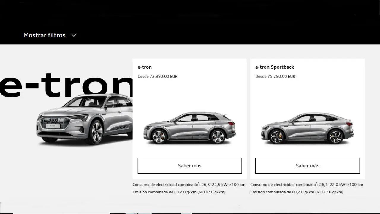380x214 pixels.
Task: Click the 26,5–22,5 kWh/100 km consumption text
Action: tap(224, 185)
